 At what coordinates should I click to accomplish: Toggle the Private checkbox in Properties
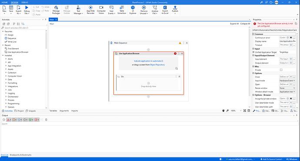[281, 70]
